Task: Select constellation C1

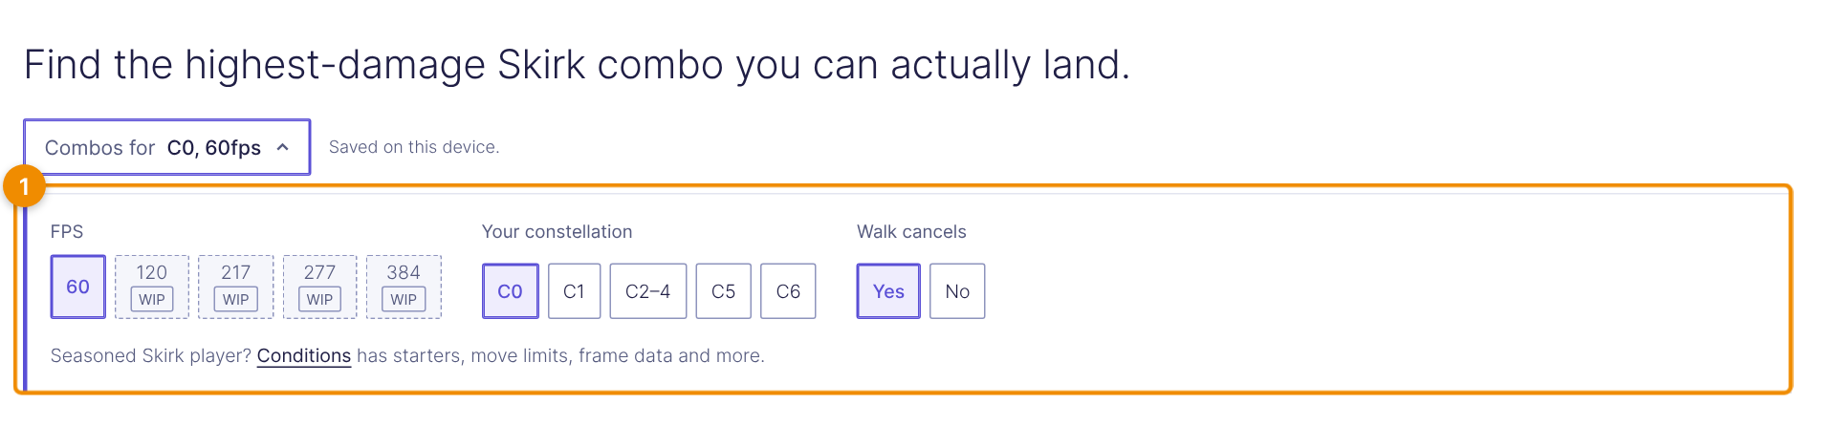Action: (x=575, y=291)
